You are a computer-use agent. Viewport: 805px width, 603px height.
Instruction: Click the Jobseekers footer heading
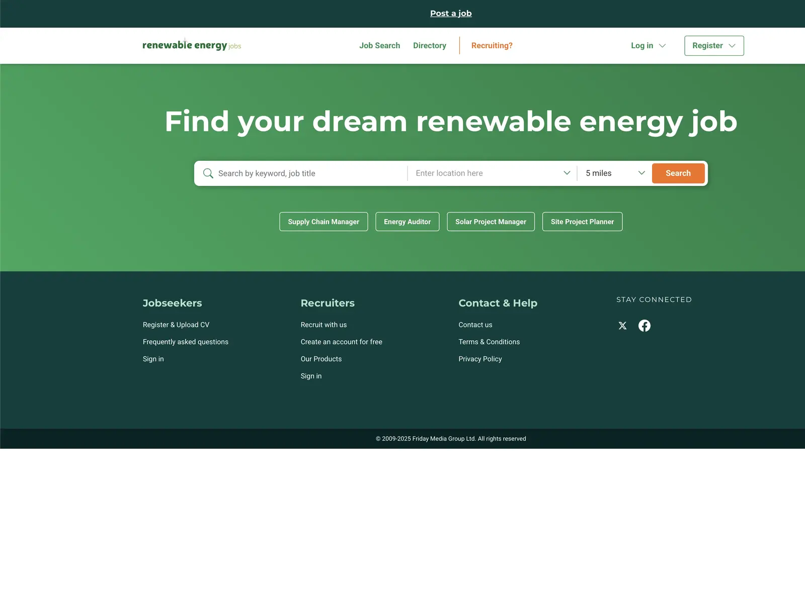tap(173, 303)
